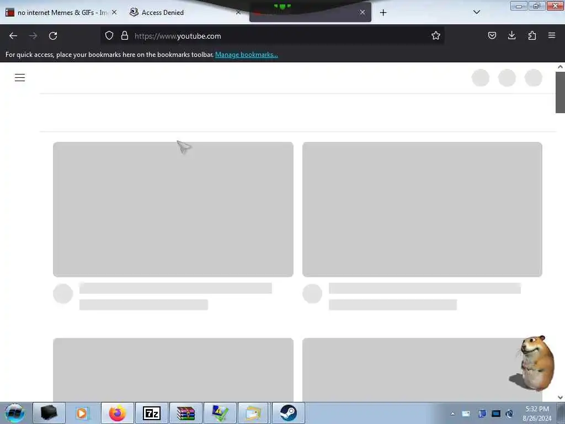Expand the list all tabs chevron
The width and height of the screenshot is (565, 424).
(476, 12)
